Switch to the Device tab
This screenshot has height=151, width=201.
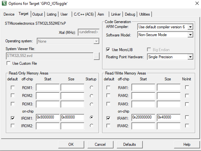coord(9,14)
